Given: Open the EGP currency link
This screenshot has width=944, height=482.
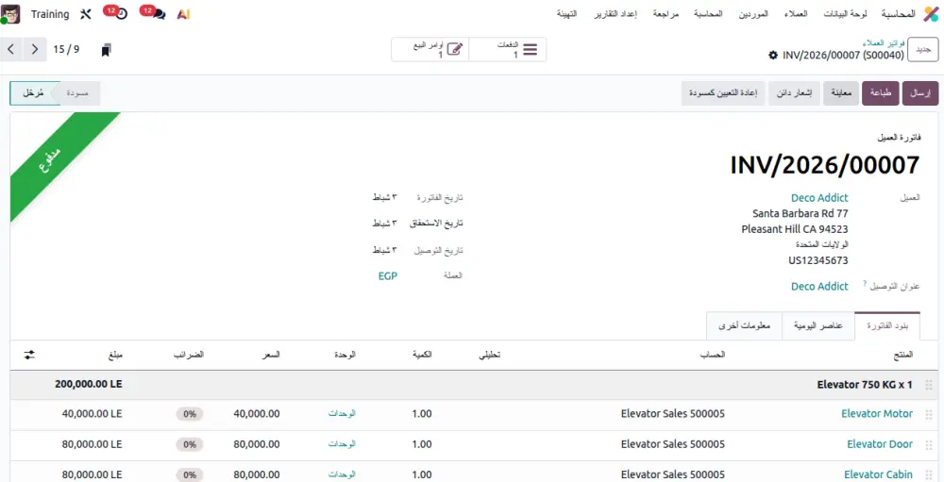Looking at the screenshot, I should [x=388, y=276].
